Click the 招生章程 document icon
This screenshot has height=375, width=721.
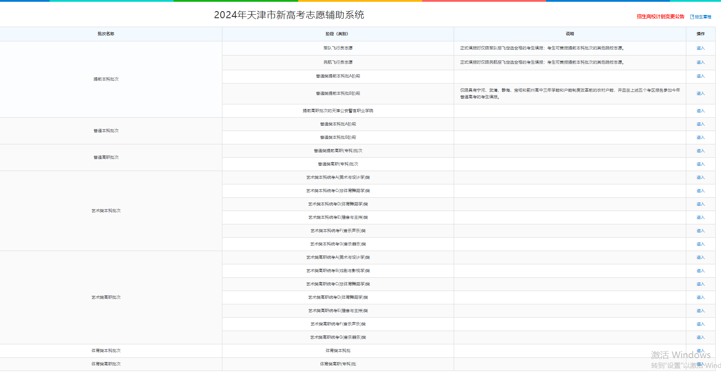[692, 17]
